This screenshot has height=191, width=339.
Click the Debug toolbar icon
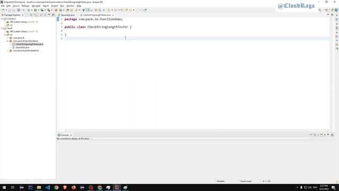29,10
